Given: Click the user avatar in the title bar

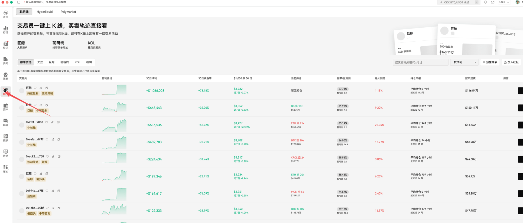Looking at the screenshot, I should click(x=518, y=2).
